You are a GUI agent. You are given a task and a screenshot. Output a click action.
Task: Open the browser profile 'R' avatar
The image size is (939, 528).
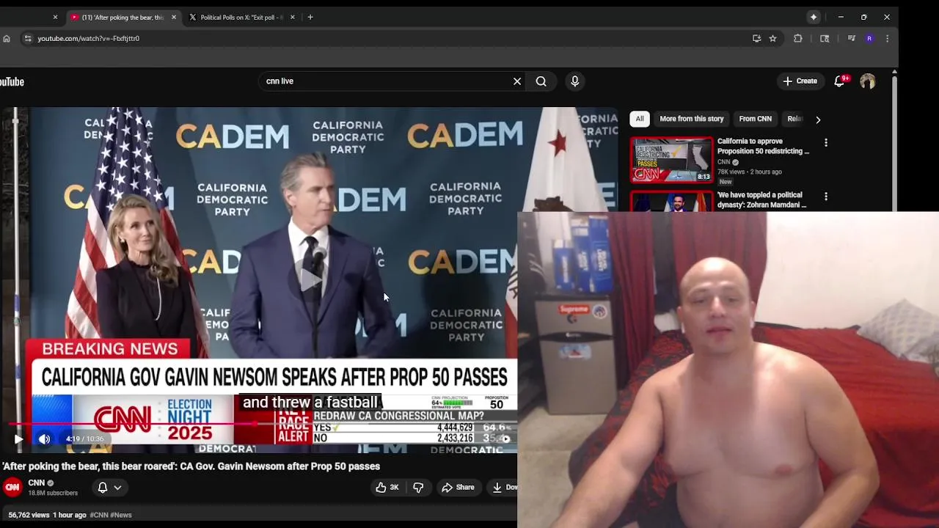[869, 38]
